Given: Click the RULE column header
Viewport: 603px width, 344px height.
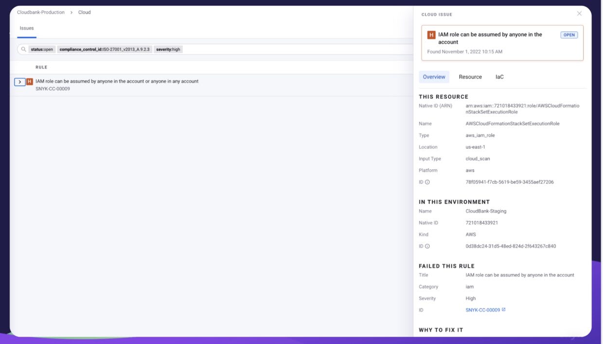Looking at the screenshot, I should click(41, 67).
